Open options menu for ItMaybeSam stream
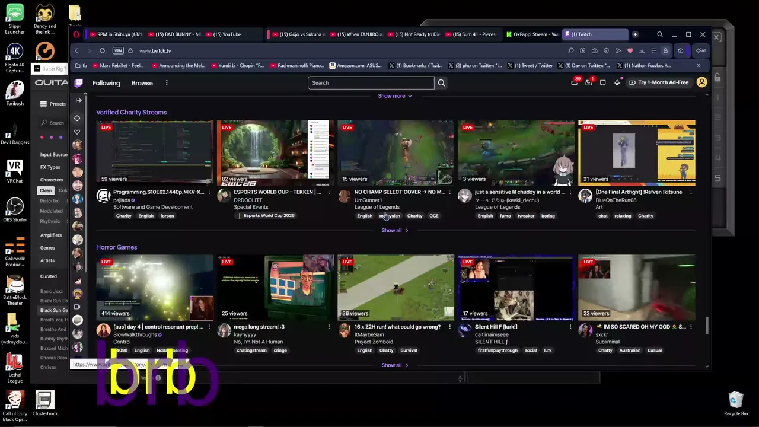This screenshot has height=427, width=759. coord(449,327)
